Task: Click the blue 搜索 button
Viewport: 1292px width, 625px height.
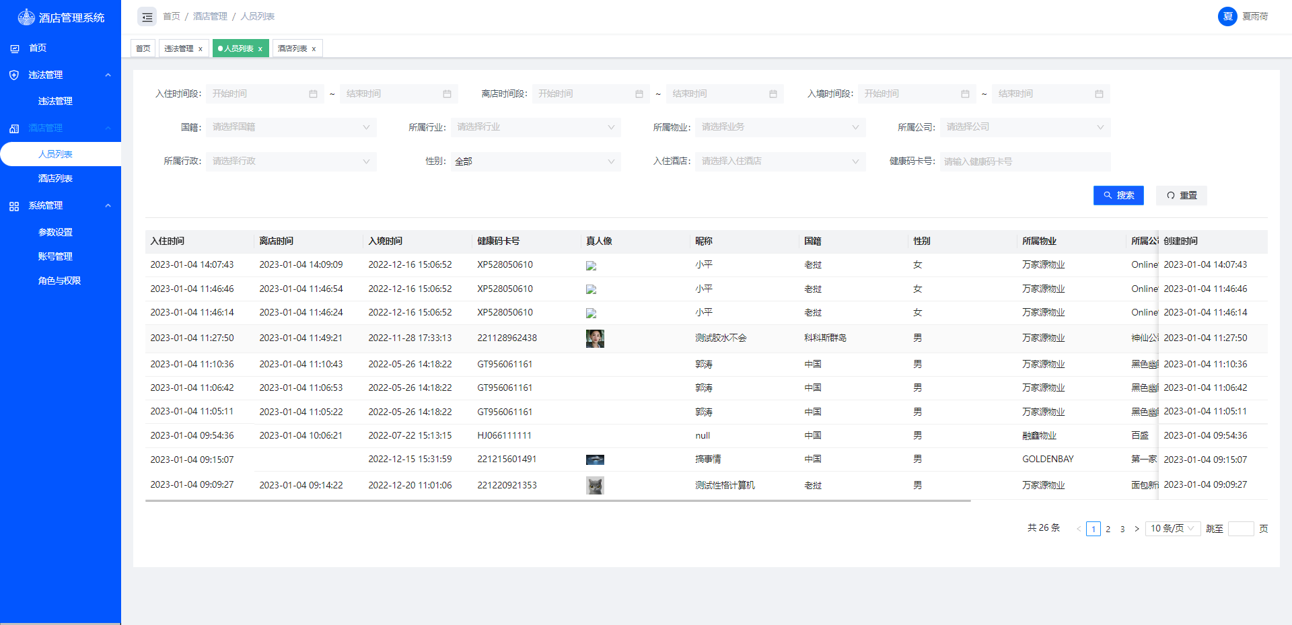Action: tap(1118, 196)
